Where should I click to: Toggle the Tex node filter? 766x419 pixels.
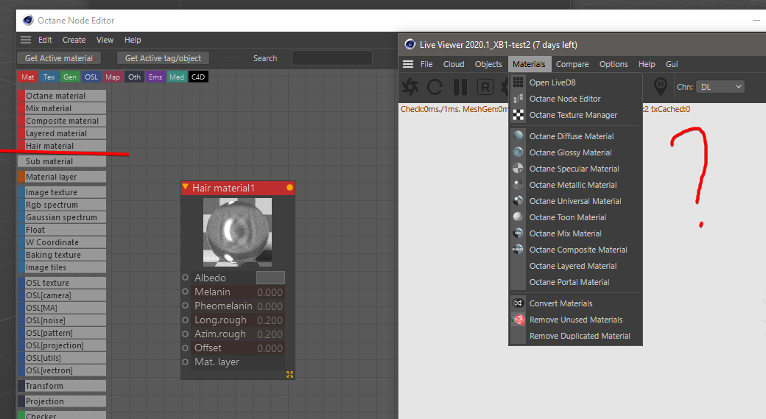click(x=49, y=77)
